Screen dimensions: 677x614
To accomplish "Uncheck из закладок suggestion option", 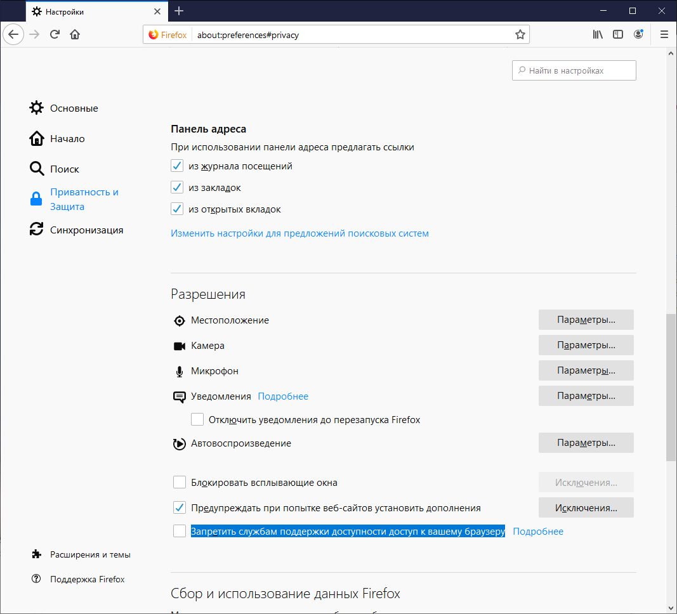I will click(177, 187).
